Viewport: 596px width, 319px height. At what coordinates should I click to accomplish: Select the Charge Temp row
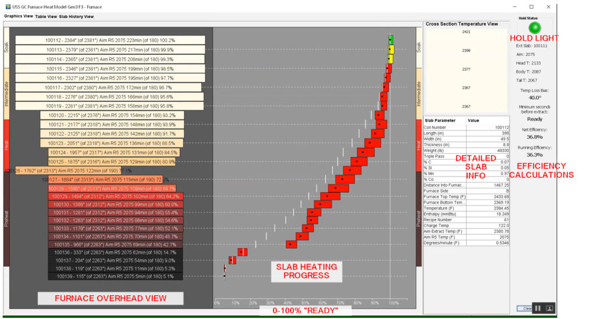466,225
